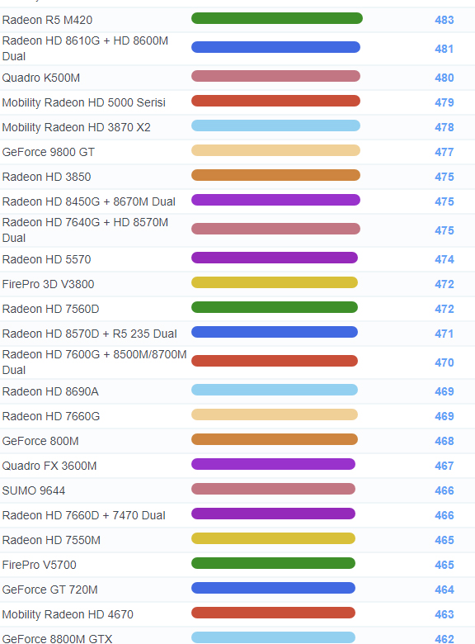Click red bar of Mobility Radeon HD 5000

[x=275, y=101]
